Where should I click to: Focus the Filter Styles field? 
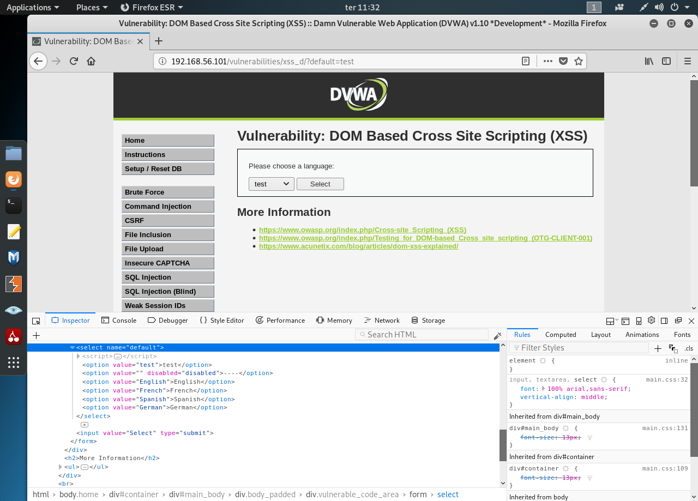click(x=579, y=348)
